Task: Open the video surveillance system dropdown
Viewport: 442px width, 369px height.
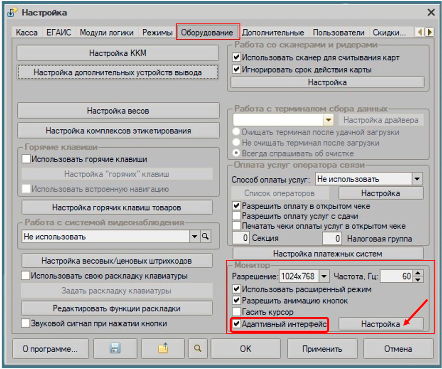Action: point(194,237)
